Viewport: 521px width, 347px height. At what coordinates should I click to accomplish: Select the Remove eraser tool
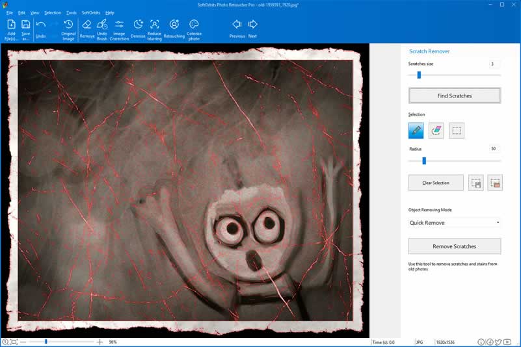click(x=87, y=29)
